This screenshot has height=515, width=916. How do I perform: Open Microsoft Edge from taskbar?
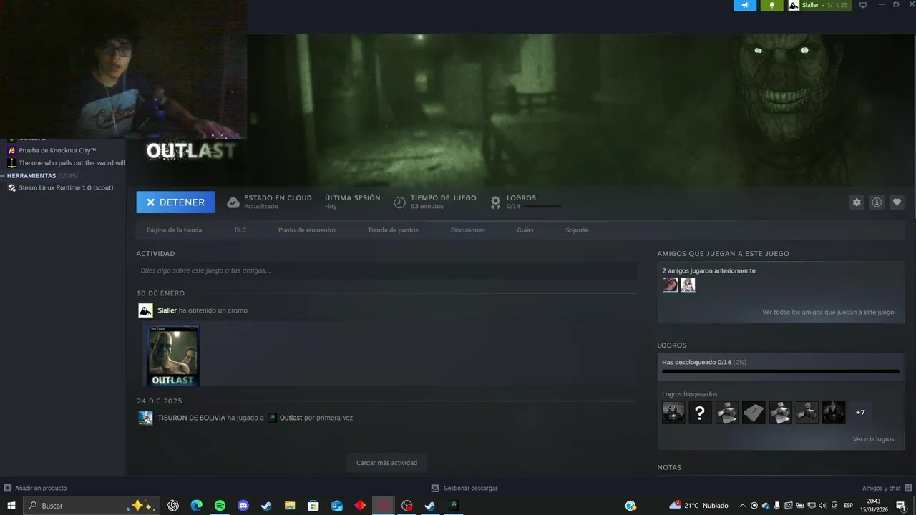point(197,506)
